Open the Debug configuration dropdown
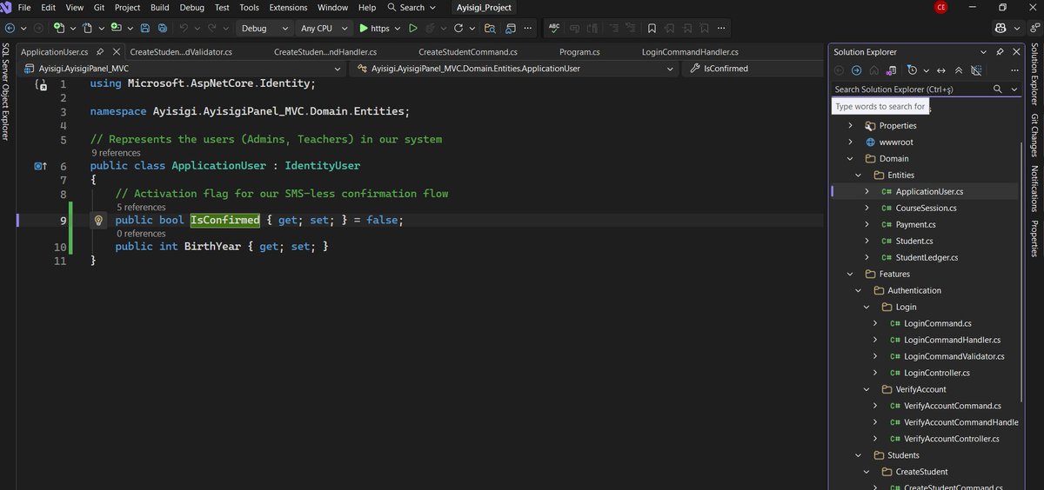 (x=266, y=28)
